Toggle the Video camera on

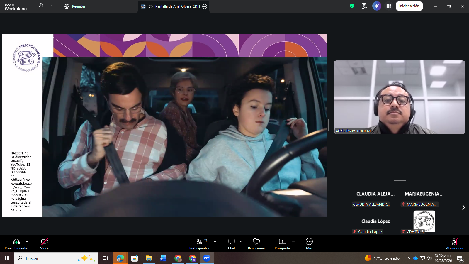[45, 244]
